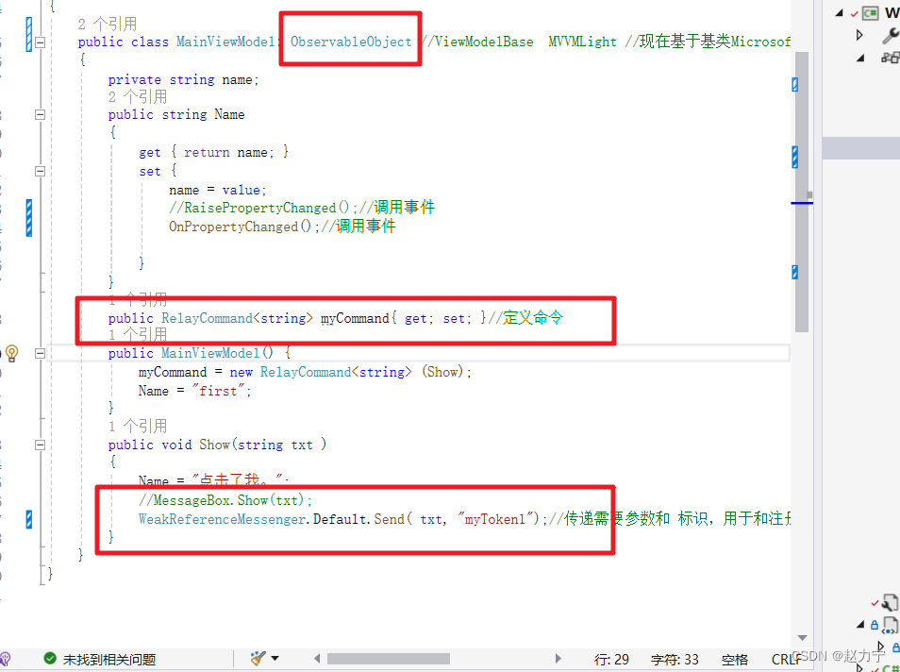Screen dimensions: 900x672
Task: Open project Properties via the wrench icon
Action: coord(891,35)
